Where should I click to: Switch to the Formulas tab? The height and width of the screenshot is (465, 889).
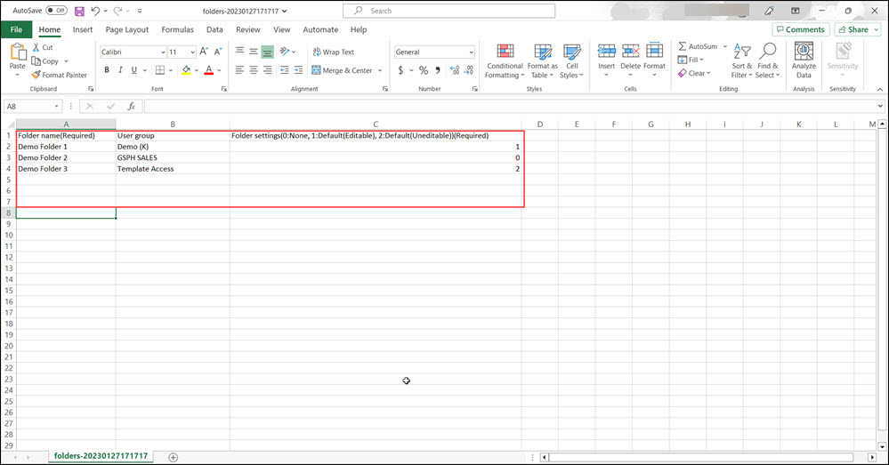(177, 29)
